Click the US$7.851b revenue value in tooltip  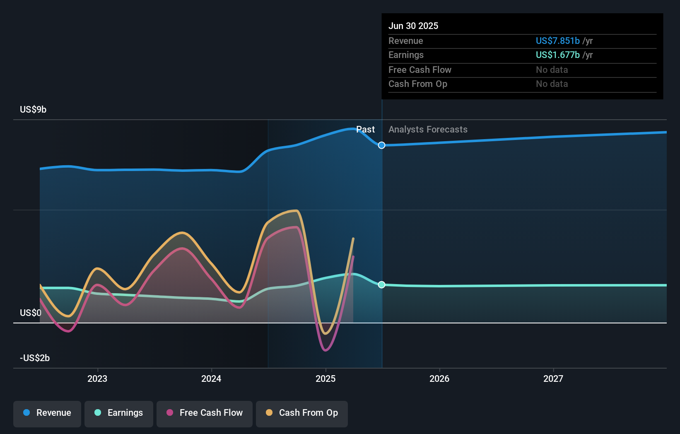[x=558, y=41]
